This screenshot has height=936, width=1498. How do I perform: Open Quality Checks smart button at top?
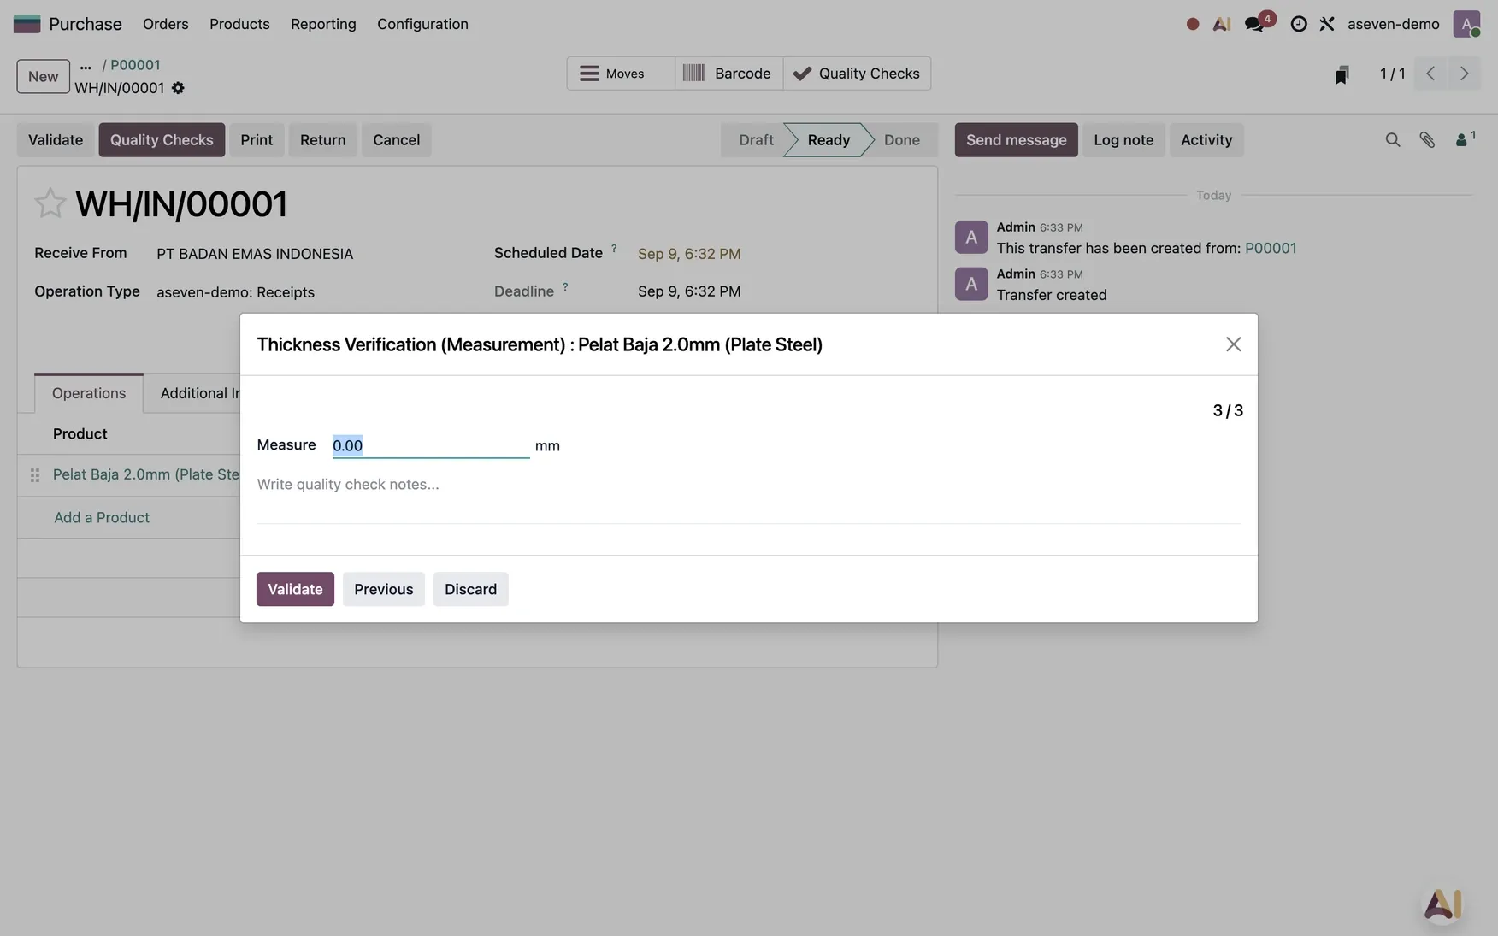pos(857,74)
